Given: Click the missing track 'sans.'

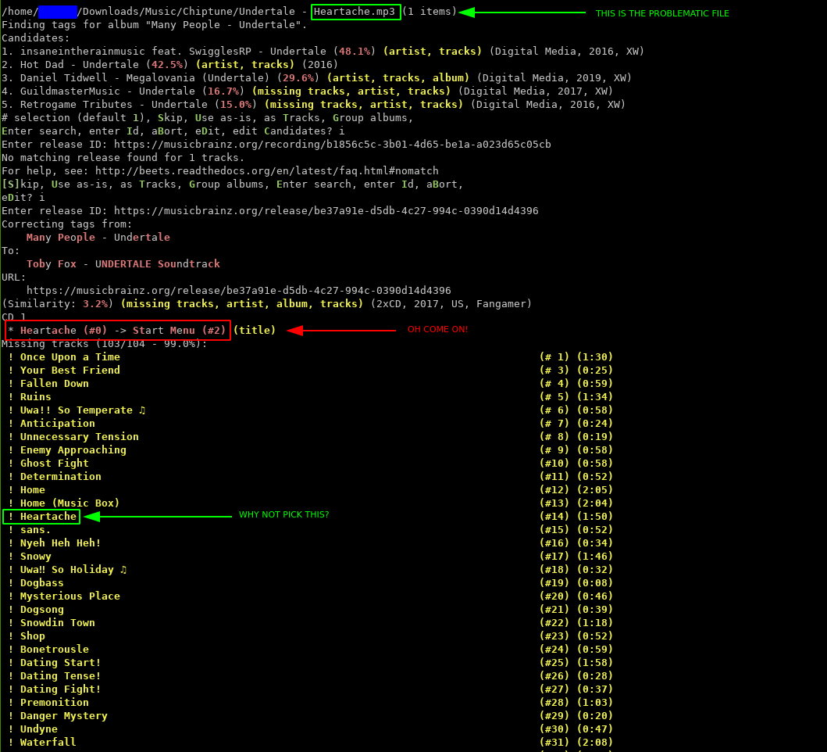Looking at the screenshot, I should 35,530.
